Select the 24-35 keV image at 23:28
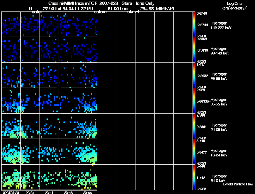This screenshot has height=194, width=255. click(11, 126)
